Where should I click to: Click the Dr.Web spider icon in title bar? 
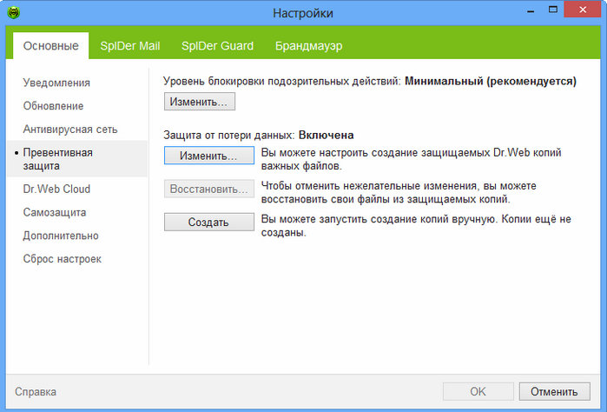pos(14,13)
